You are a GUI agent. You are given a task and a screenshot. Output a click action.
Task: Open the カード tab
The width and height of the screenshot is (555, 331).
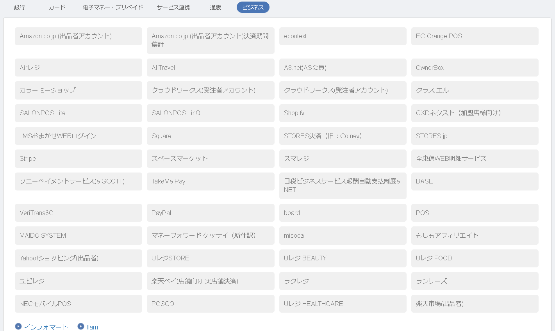click(57, 7)
